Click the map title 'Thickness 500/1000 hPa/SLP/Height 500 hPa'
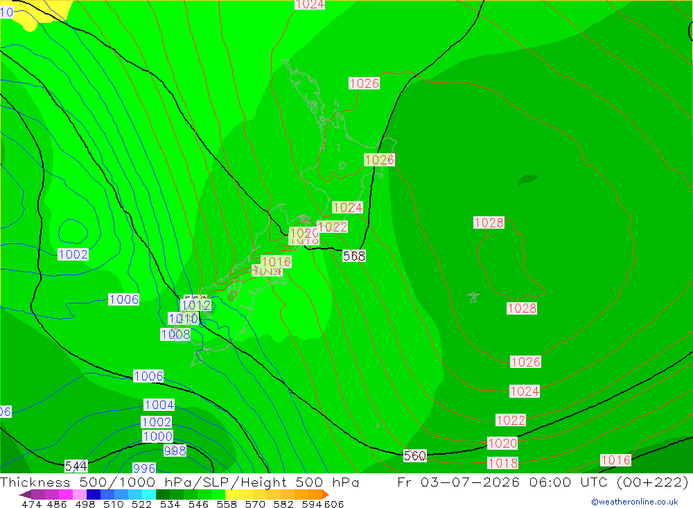 (179, 482)
